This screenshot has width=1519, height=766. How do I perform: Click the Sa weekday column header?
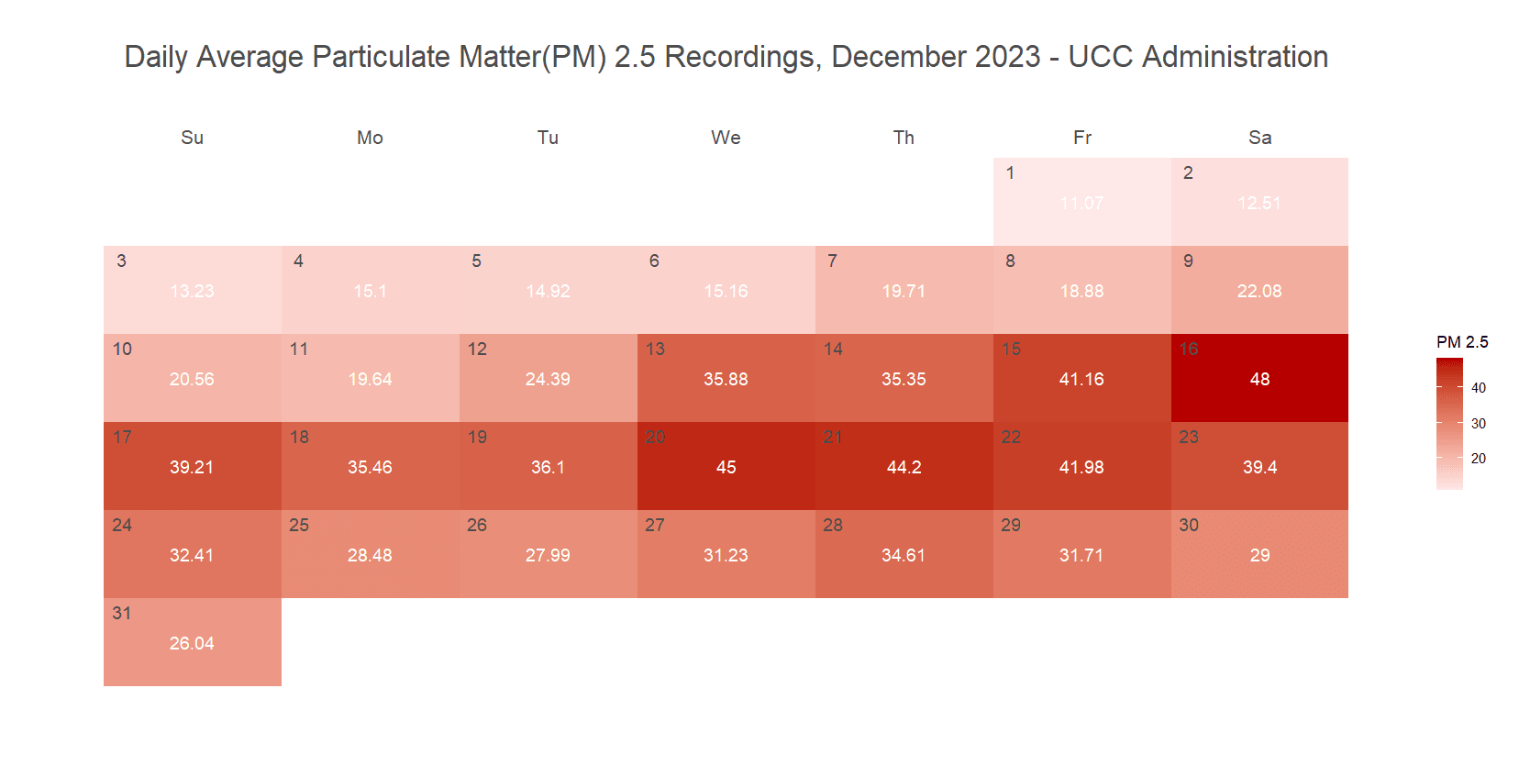click(1259, 138)
